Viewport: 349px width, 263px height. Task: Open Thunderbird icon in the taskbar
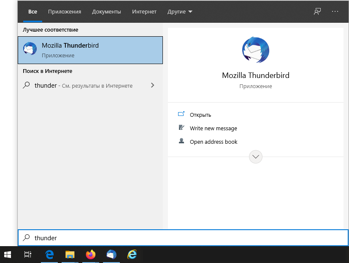[x=111, y=254]
